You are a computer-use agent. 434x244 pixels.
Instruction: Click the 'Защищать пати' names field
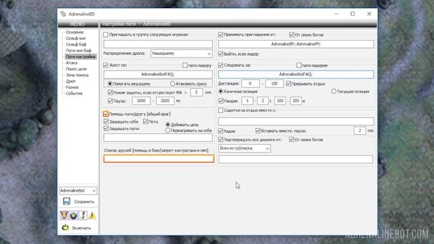click(158, 138)
